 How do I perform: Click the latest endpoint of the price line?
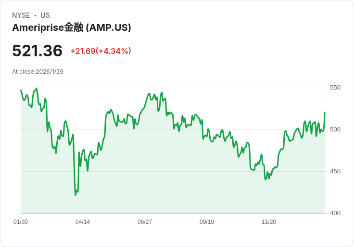click(x=325, y=112)
